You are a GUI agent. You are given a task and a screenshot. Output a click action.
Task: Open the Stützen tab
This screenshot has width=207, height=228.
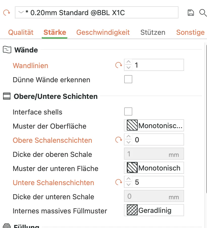[153, 32]
